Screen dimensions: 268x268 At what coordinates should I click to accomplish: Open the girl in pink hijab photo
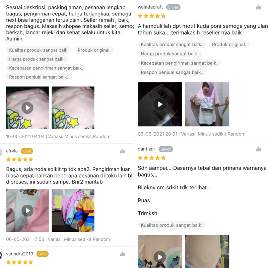point(207,104)
